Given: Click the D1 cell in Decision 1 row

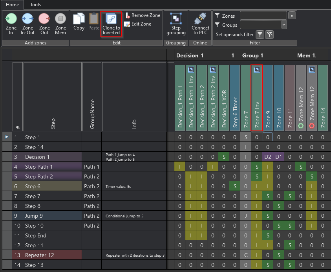Looking at the screenshot, I should [279, 157].
